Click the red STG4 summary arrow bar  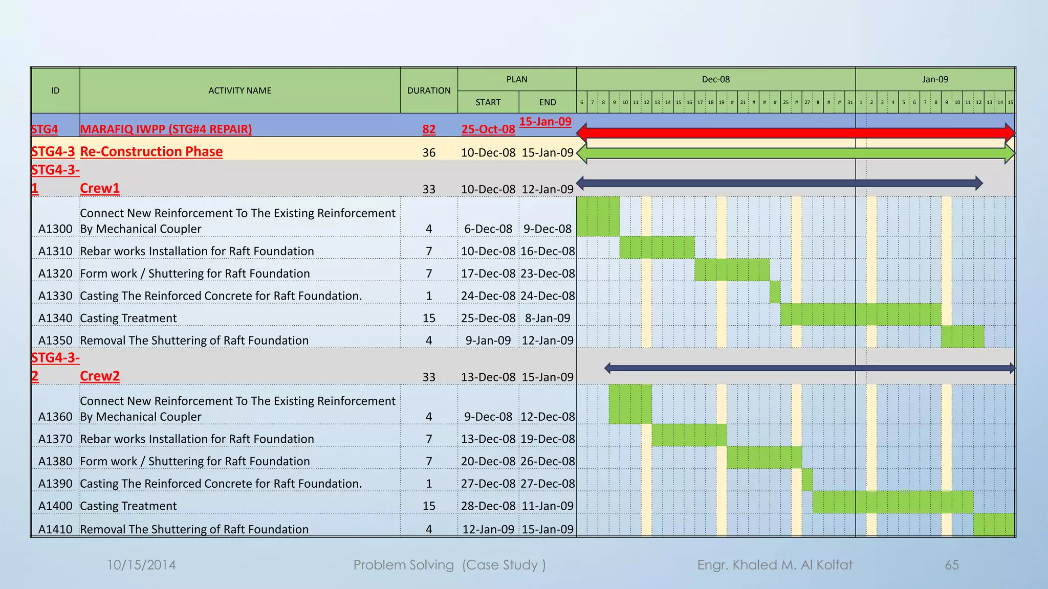click(x=795, y=133)
